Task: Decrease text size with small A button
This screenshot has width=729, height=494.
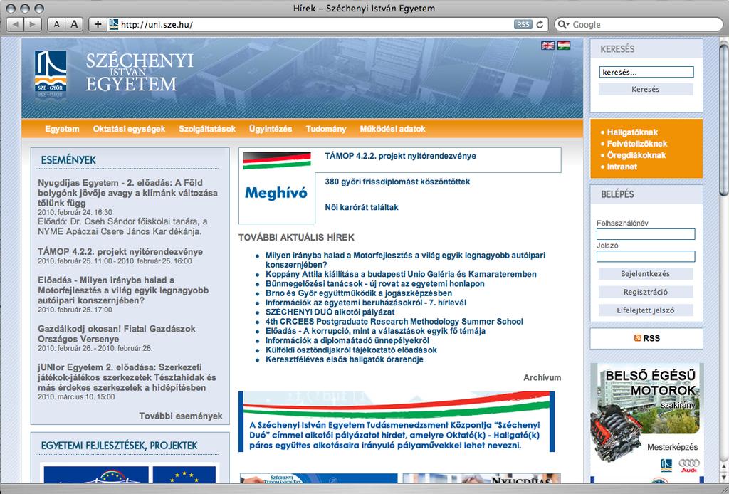Action: pos(56,24)
